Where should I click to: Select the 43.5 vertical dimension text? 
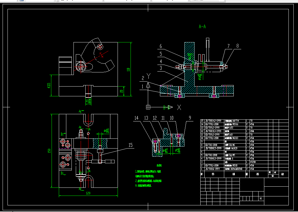point(49,85)
